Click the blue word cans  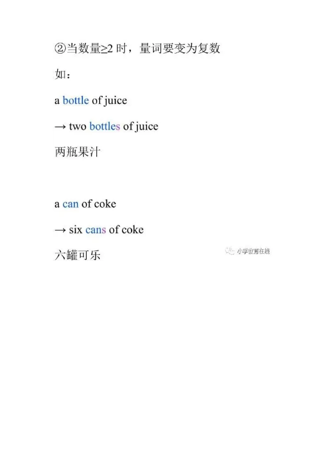coord(95,230)
